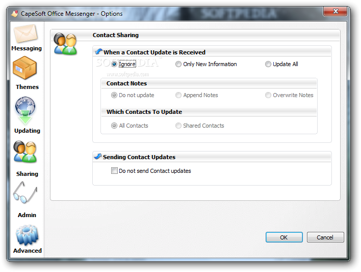Enable 'Do not send Contact updates' checkbox
The width and height of the screenshot is (361, 272).
pyautogui.click(x=114, y=171)
